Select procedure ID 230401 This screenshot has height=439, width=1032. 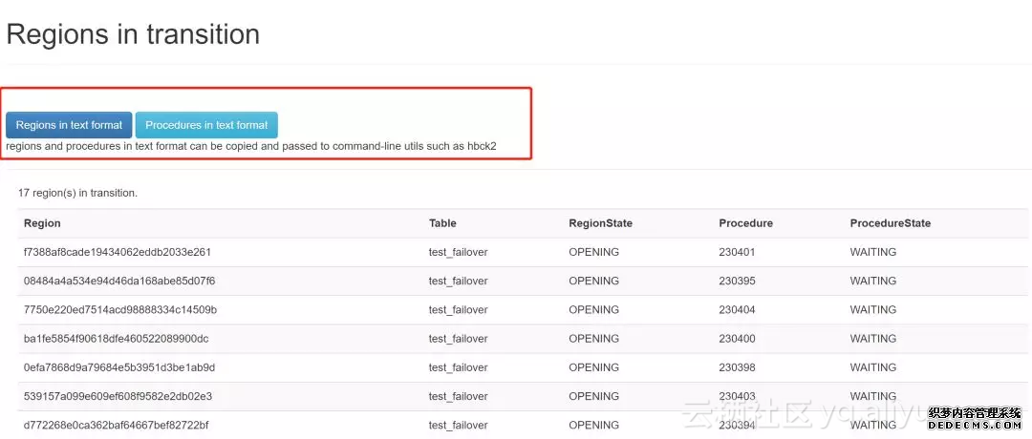pos(737,253)
